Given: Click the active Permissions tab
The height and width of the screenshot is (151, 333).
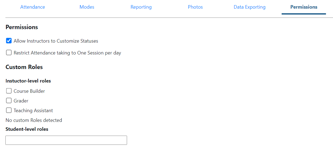Looking at the screenshot, I should (304, 7).
